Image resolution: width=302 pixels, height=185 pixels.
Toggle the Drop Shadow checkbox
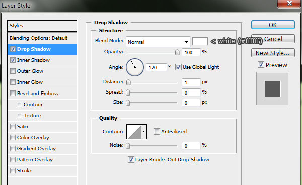(x=13, y=49)
